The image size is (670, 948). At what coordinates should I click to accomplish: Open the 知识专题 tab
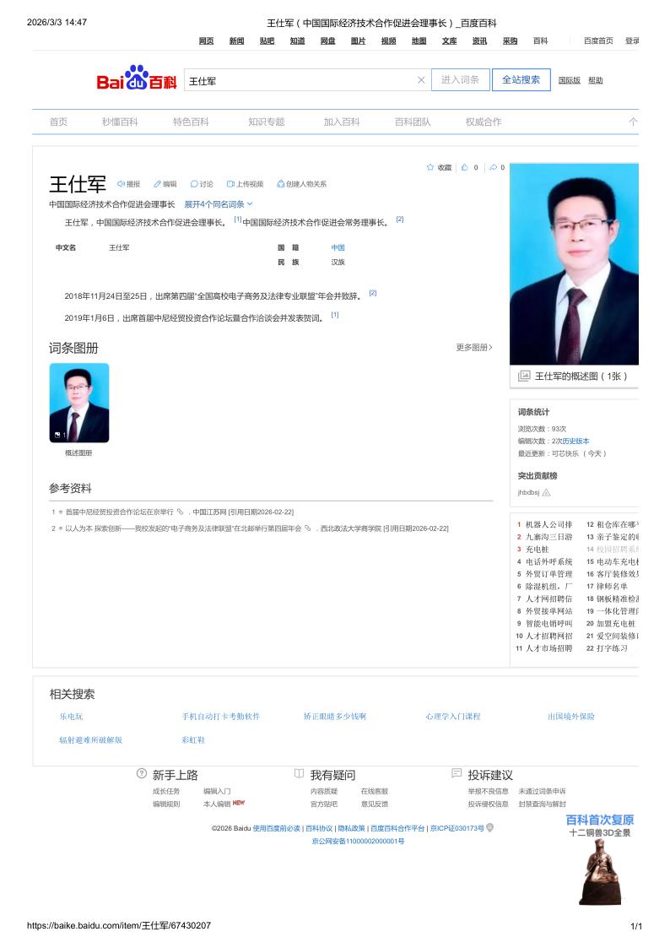click(x=267, y=122)
